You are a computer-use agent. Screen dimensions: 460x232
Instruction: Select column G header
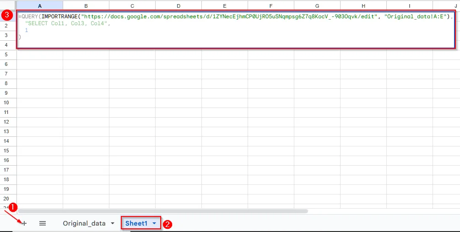pos(317,5)
